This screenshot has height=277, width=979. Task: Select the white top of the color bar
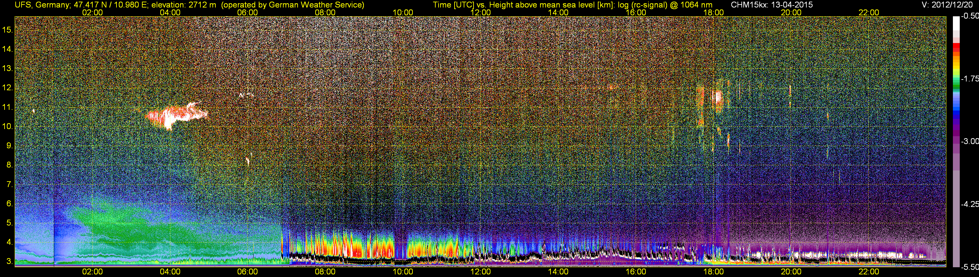956,23
